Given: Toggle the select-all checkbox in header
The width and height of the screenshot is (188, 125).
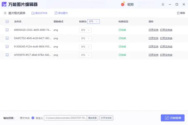Looking at the screenshot, I should point(7,22).
